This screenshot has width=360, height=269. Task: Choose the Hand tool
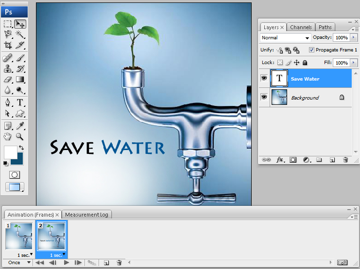pyautogui.click(x=8, y=137)
